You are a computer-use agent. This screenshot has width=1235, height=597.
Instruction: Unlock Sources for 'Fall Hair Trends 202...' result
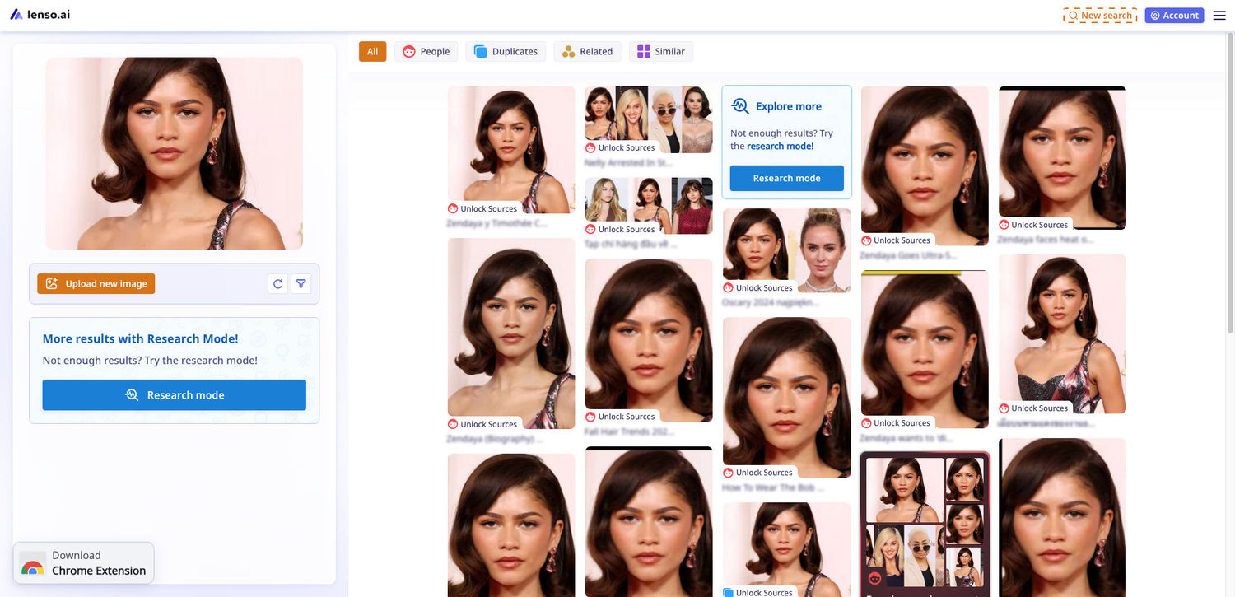click(620, 416)
